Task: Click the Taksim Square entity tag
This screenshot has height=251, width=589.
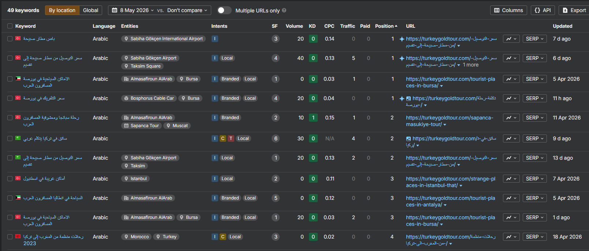Action: [x=142, y=66]
